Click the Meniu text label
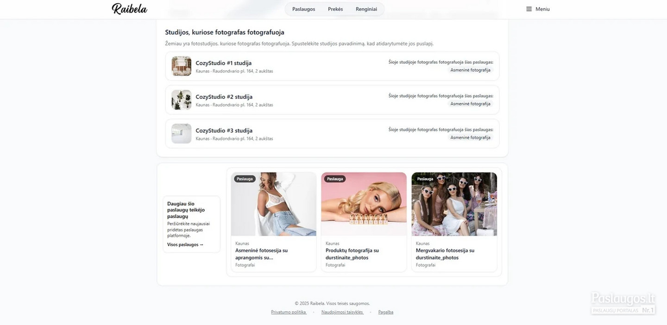667x325 pixels. pos(542,9)
